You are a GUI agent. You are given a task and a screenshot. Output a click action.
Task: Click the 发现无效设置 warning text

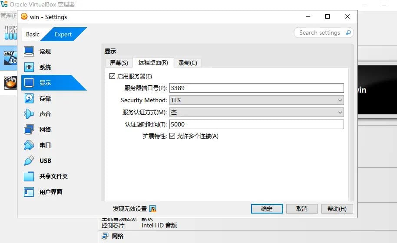[130, 209]
